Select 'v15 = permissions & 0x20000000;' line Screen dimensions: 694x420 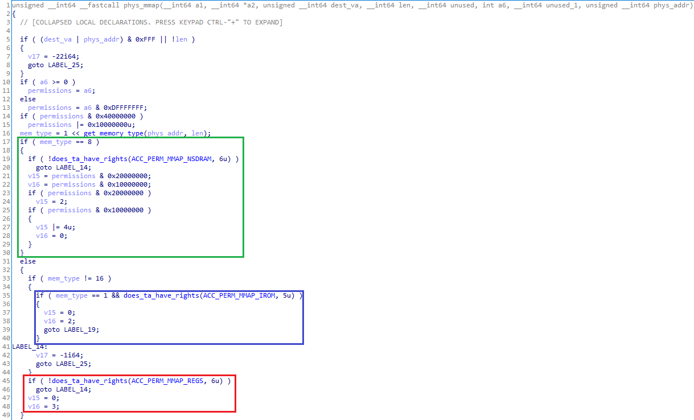coord(90,176)
